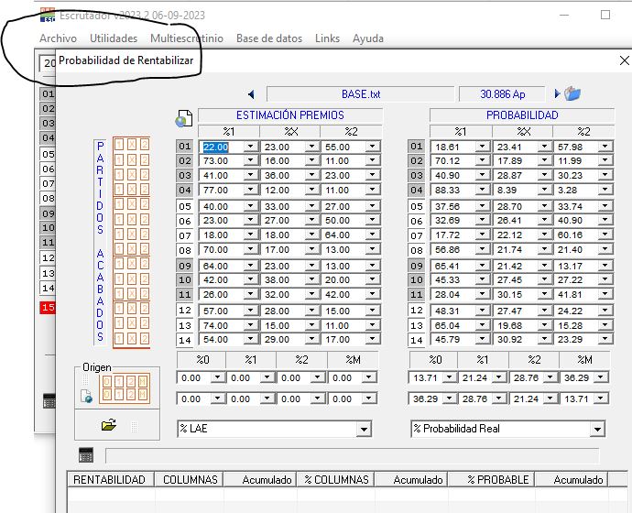Expand dropdown for probabilidad value 60.16
This screenshot has width=632, height=513.
[605, 235]
